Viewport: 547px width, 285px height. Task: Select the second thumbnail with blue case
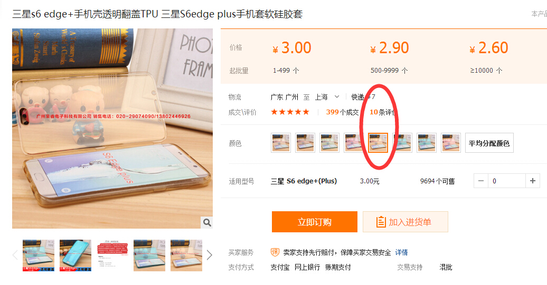pyautogui.click(x=76, y=255)
